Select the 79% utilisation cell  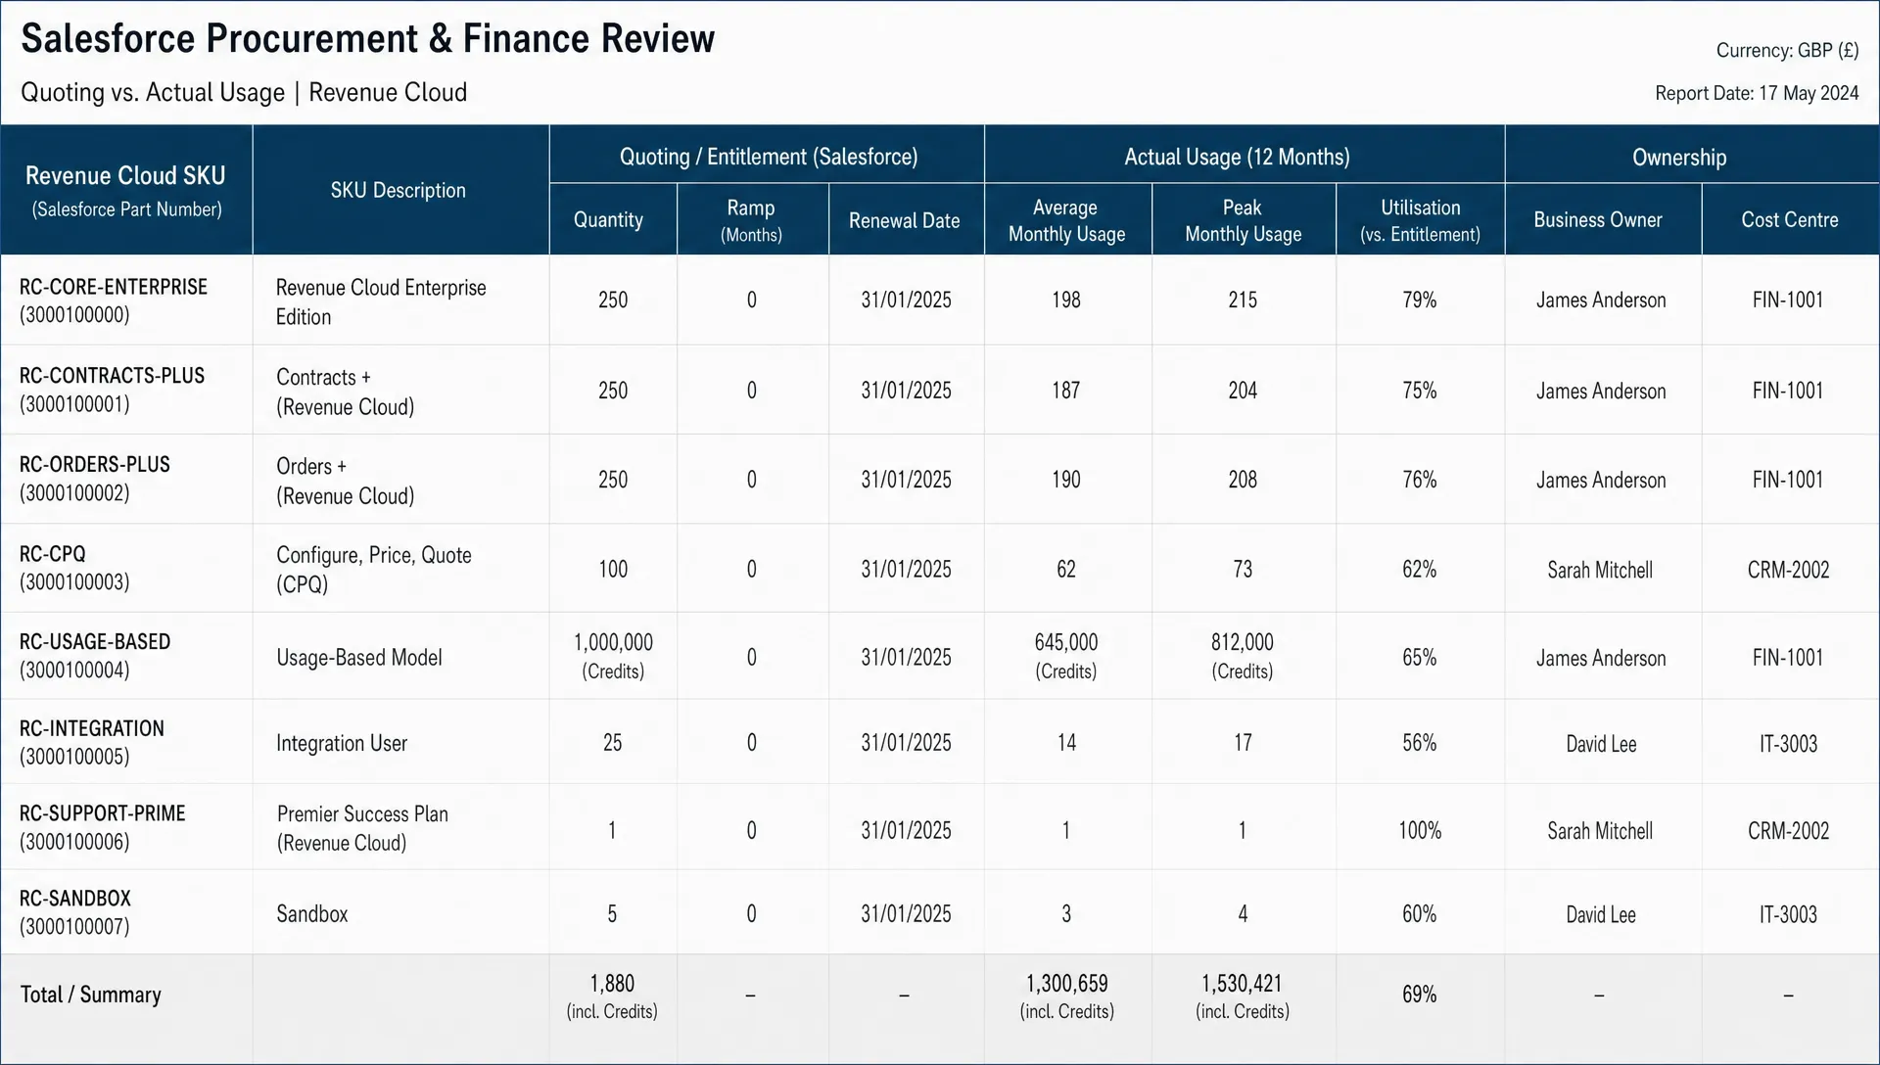(1420, 300)
